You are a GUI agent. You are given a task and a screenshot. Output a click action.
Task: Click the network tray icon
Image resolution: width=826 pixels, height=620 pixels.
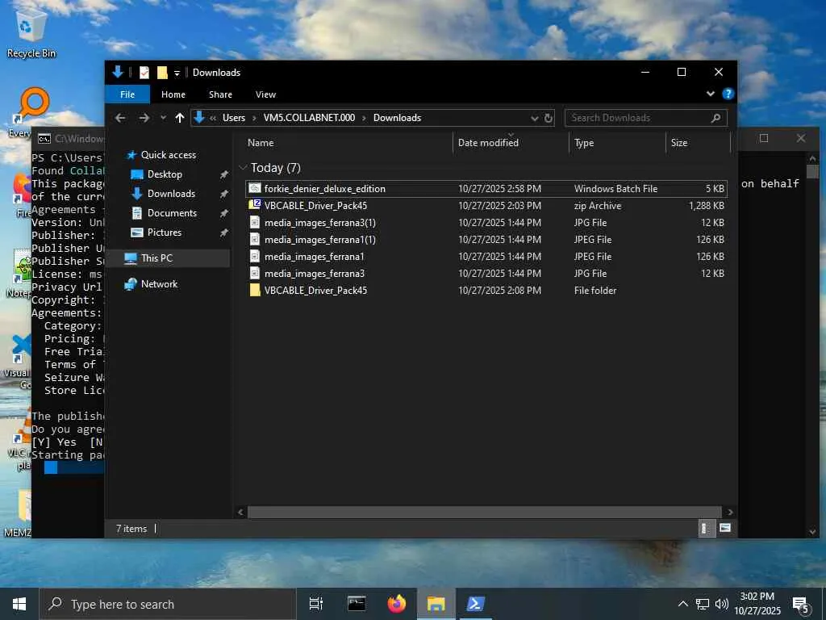pyautogui.click(x=703, y=604)
